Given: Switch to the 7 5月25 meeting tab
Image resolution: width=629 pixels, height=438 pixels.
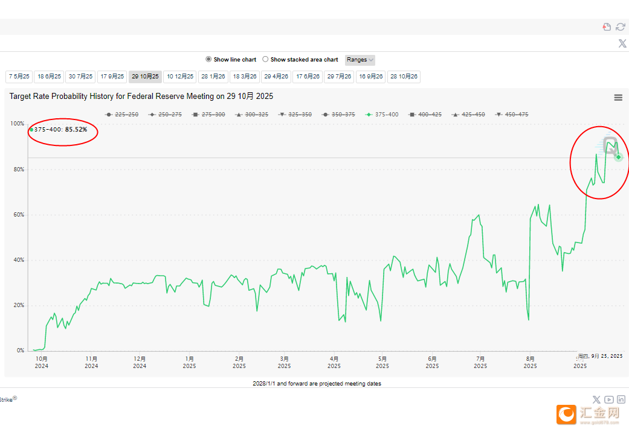Looking at the screenshot, I should coord(19,77).
